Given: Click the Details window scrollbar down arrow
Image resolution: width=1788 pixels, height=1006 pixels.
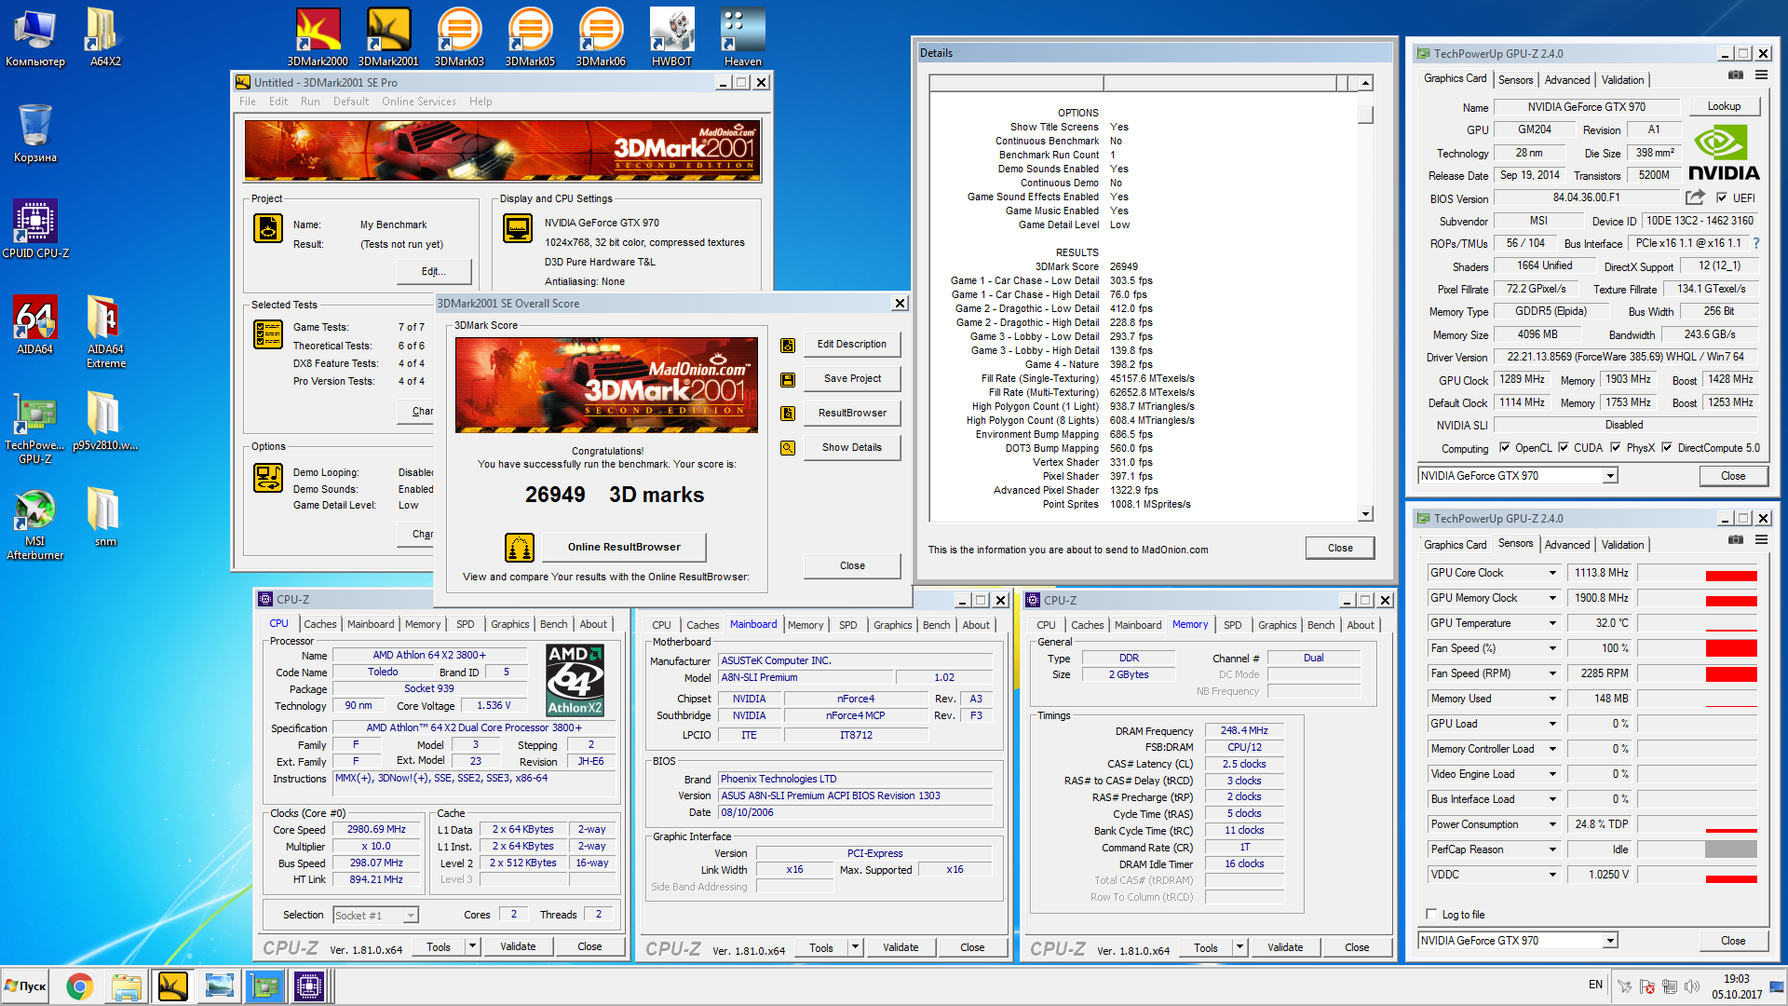Looking at the screenshot, I should (1365, 514).
